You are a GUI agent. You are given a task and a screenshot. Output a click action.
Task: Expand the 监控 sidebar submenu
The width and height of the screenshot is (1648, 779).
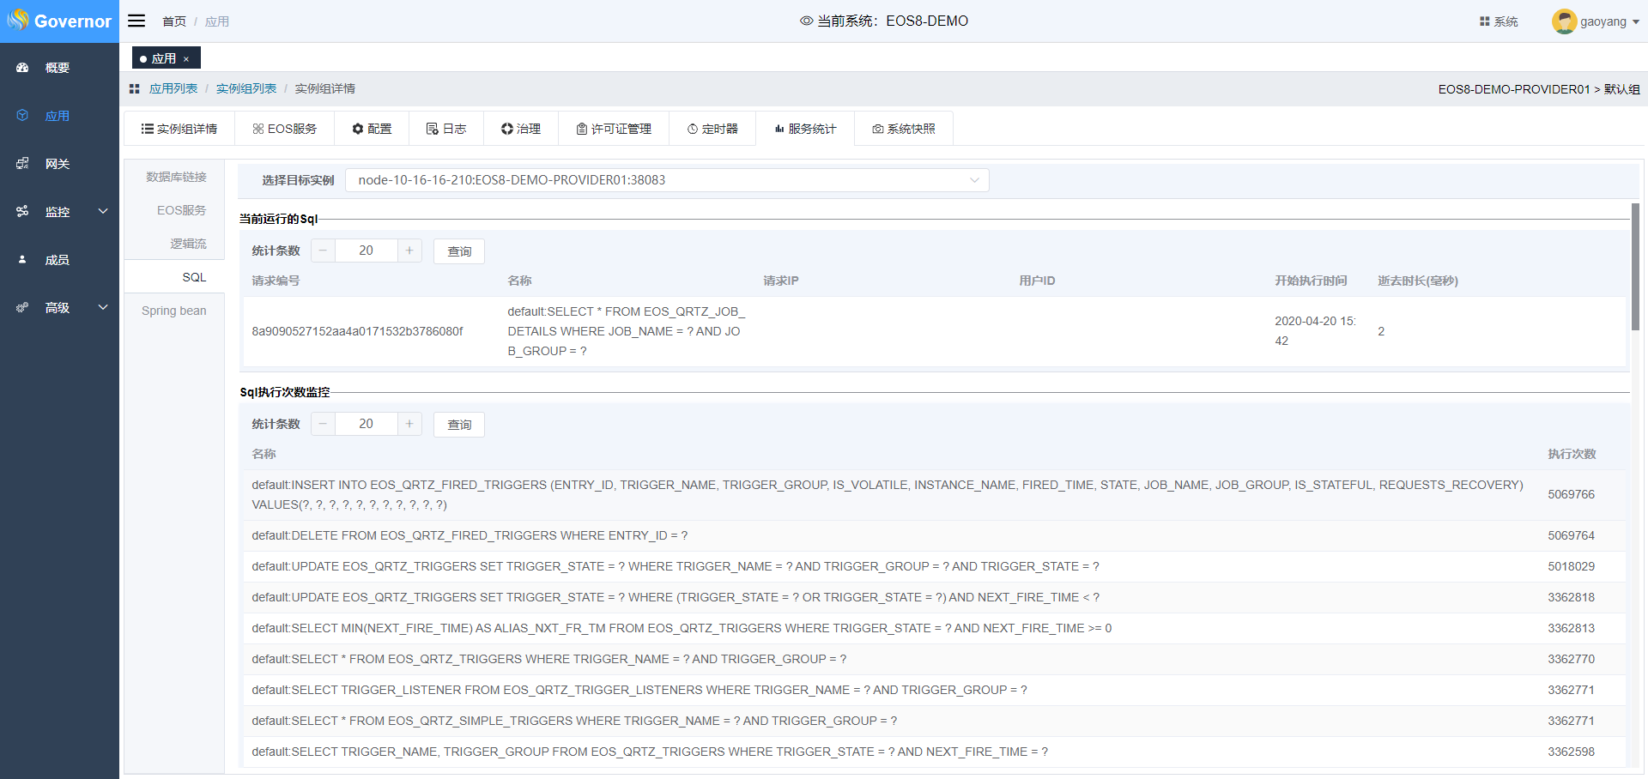click(103, 211)
